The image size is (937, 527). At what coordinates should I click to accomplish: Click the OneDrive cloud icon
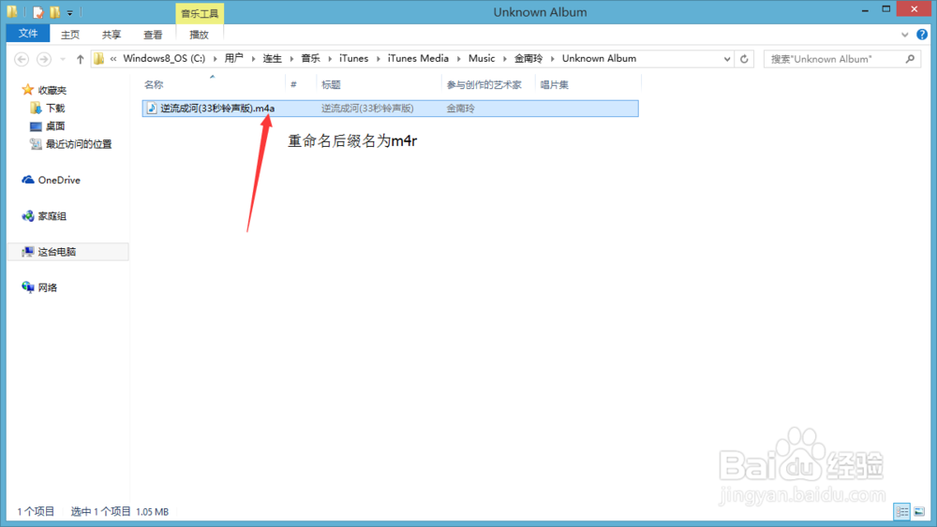point(27,180)
